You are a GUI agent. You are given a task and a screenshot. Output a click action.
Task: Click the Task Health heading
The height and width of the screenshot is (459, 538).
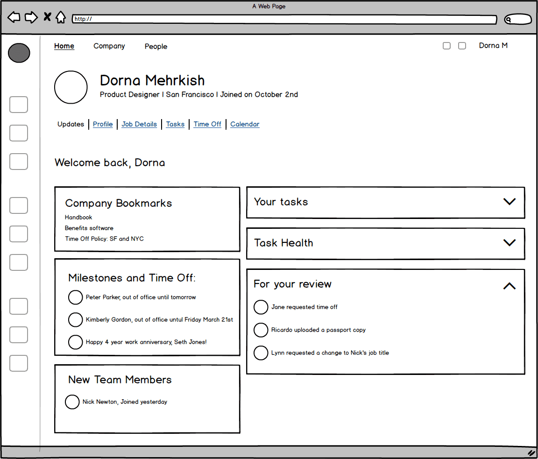tap(283, 243)
